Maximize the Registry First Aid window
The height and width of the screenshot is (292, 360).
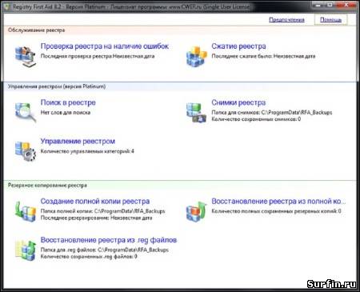point(330,5)
